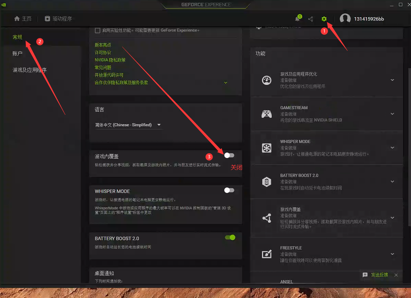411x298 pixels.
Task: Select 常规 in the settings sidebar
Action: pos(17,37)
